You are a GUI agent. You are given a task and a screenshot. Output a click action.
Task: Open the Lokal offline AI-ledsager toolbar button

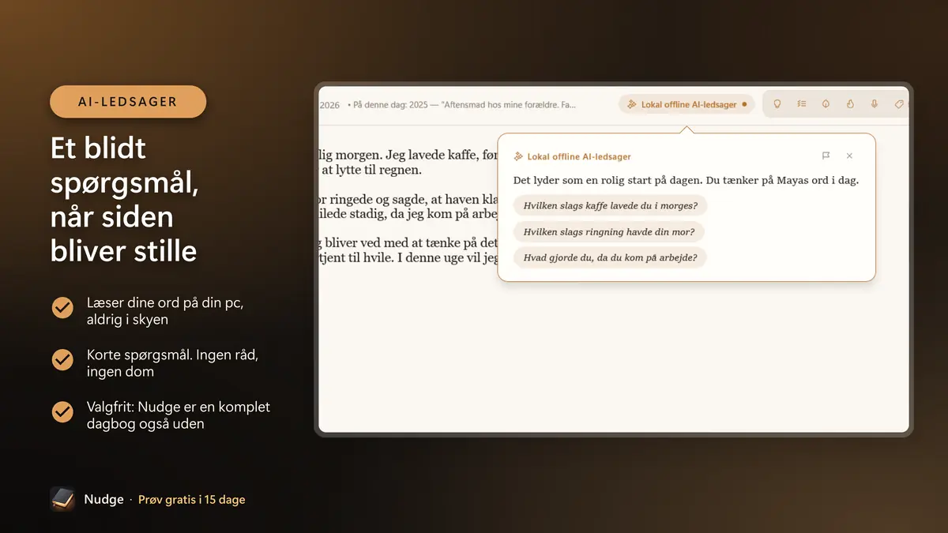[x=687, y=104]
